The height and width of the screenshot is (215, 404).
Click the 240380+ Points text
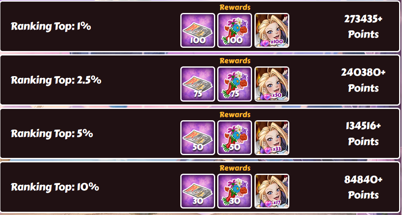click(363, 80)
